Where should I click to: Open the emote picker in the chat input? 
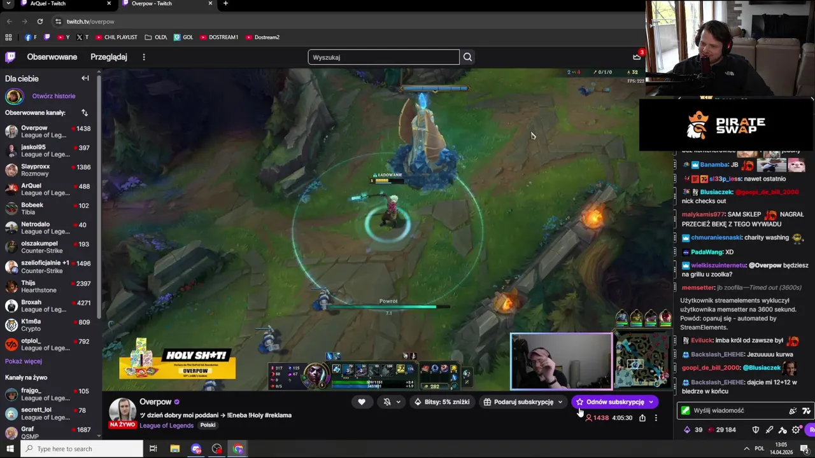(x=793, y=411)
